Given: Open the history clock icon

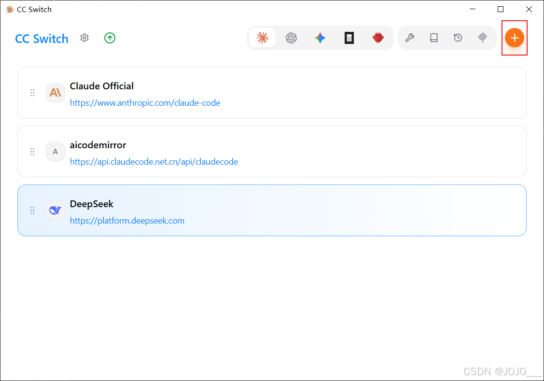Looking at the screenshot, I should pos(458,38).
